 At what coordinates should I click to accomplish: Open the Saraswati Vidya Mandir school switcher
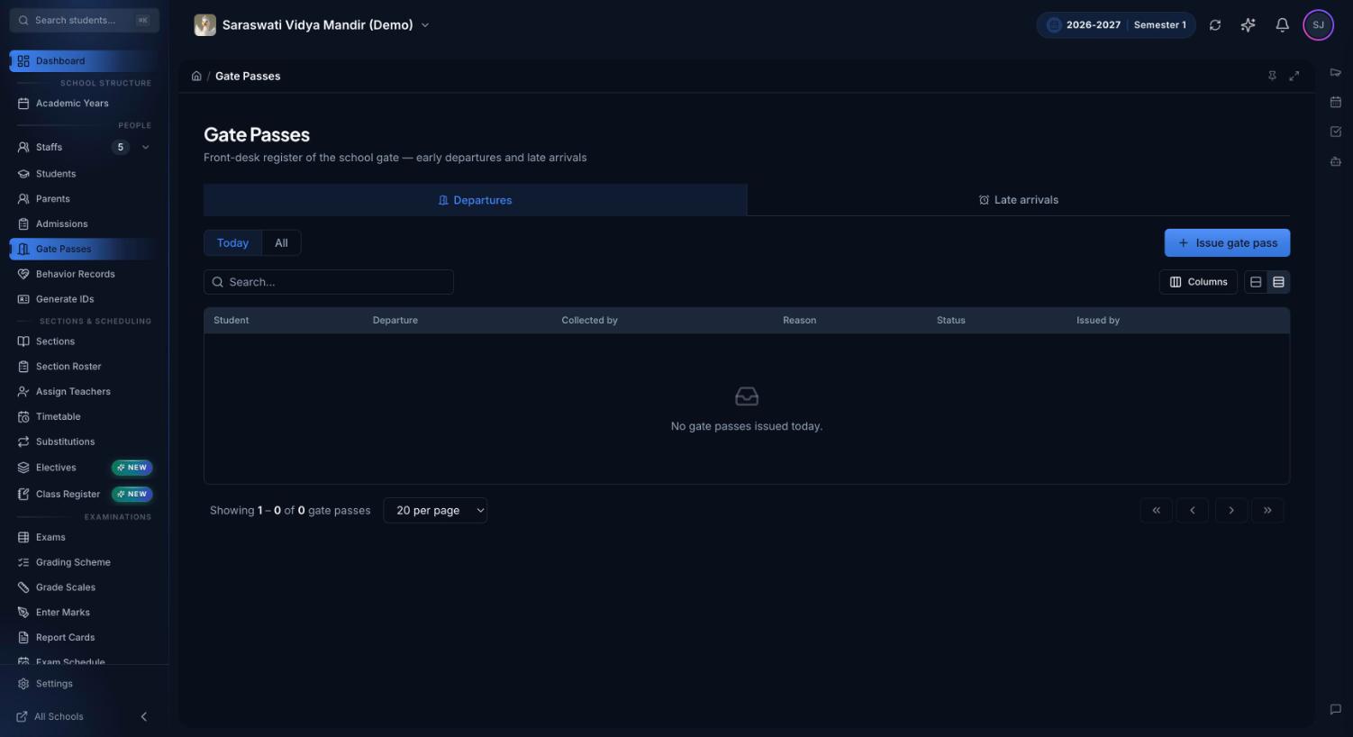coord(312,25)
